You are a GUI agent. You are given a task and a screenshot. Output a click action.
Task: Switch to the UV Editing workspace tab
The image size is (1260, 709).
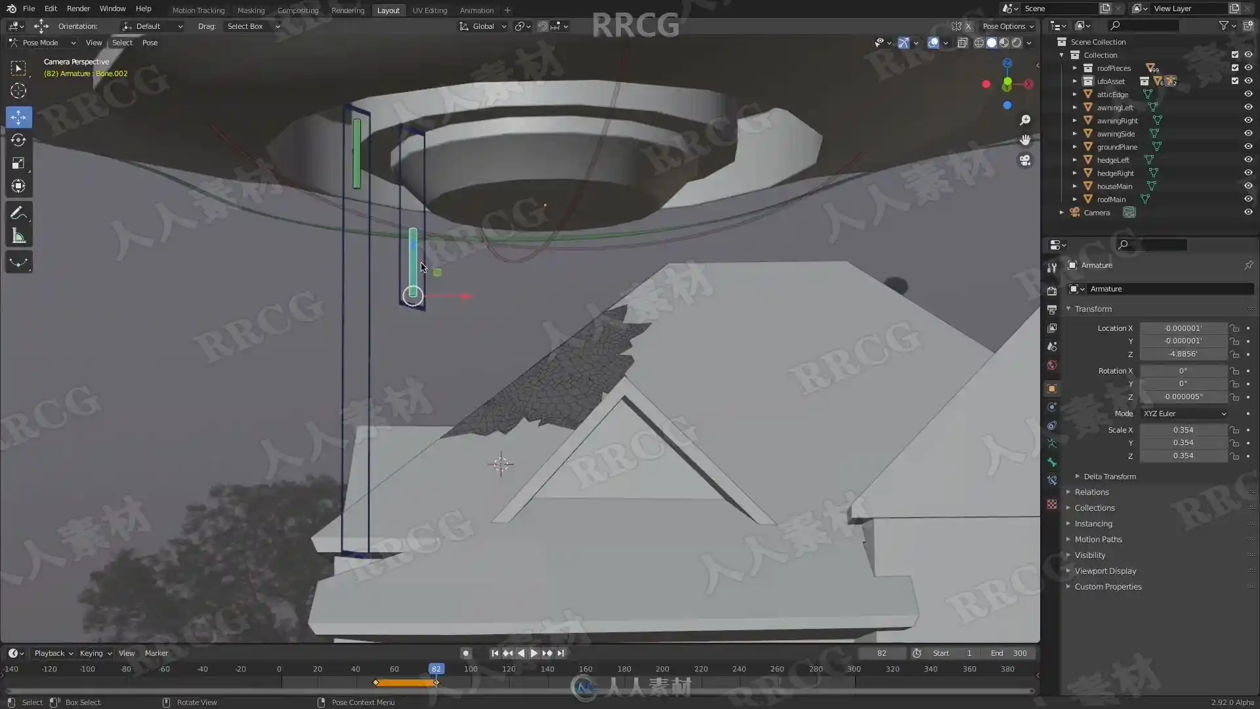tap(429, 11)
